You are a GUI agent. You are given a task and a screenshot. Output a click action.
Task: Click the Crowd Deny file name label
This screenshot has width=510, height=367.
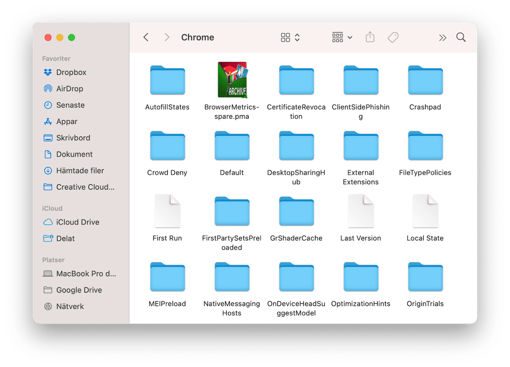167,172
